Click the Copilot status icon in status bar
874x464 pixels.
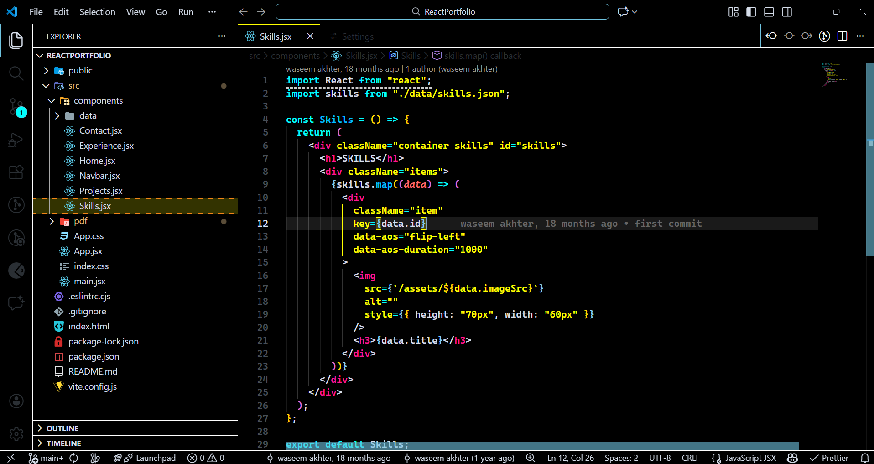793,458
